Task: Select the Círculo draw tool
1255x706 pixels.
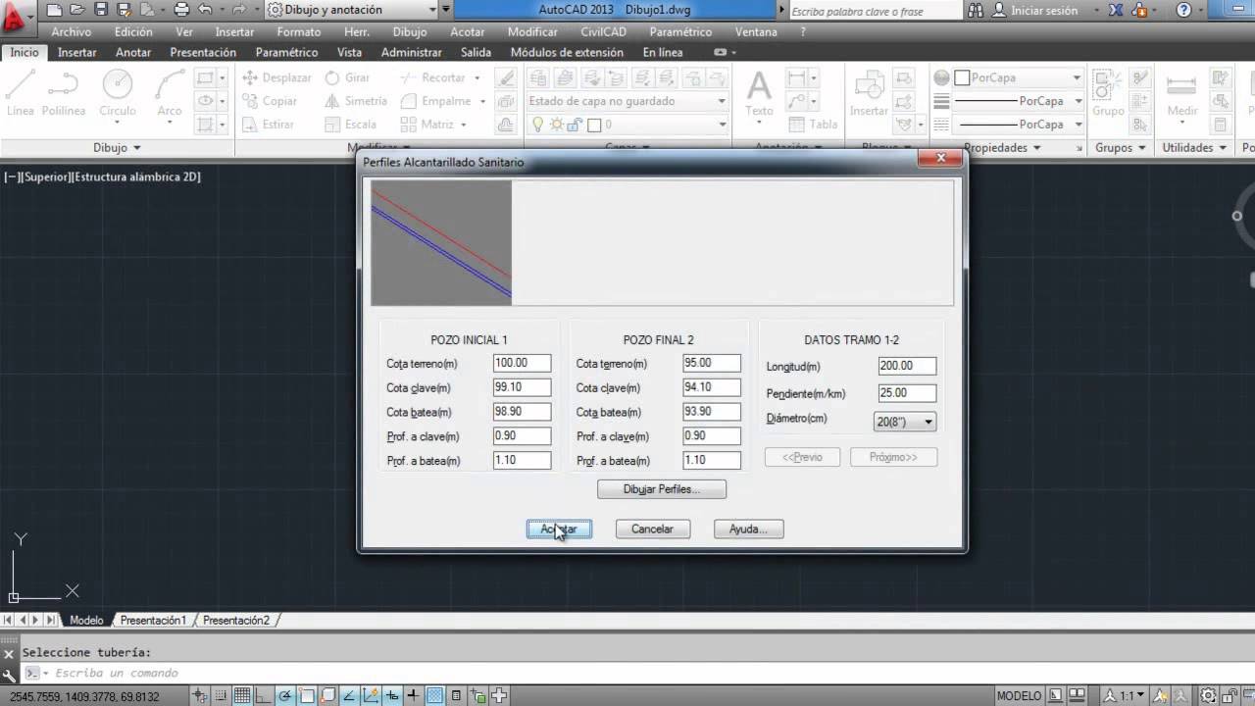Action: [118, 94]
